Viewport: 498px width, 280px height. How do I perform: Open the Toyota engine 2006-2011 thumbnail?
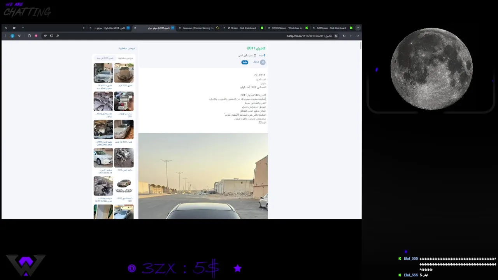(x=103, y=186)
